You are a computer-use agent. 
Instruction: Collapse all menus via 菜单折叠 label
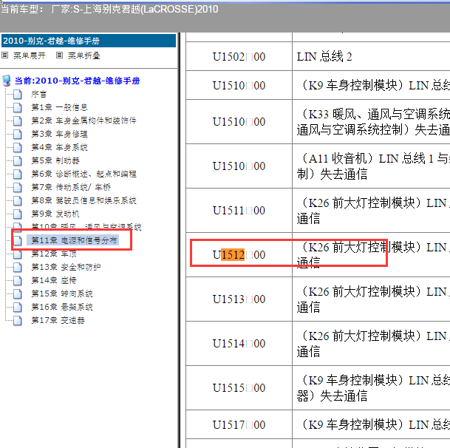pyautogui.click(x=83, y=55)
